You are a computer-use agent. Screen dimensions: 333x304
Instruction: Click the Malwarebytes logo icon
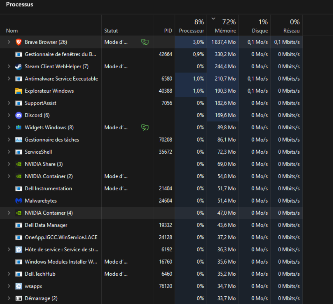tap(19, 201)
